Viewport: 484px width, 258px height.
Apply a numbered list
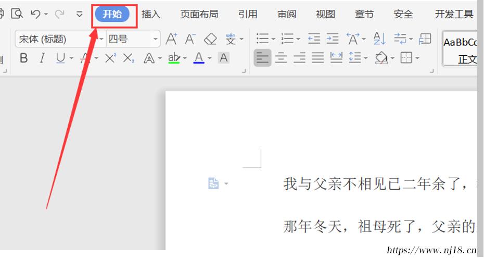[287, 39]
